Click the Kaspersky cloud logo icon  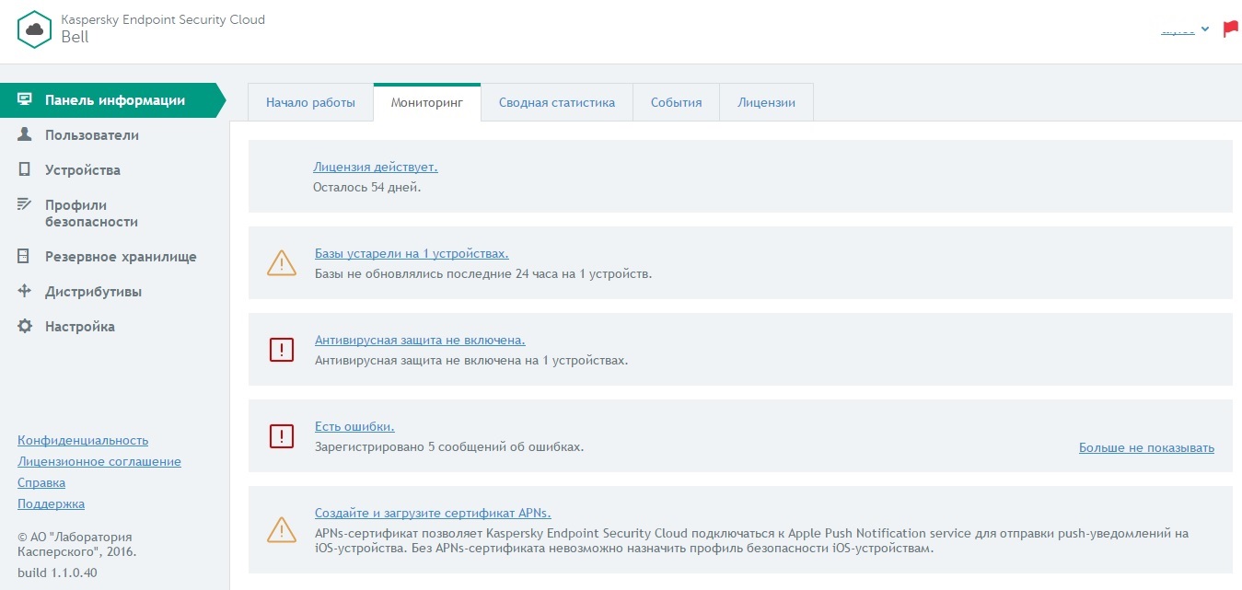pos(35,29)
